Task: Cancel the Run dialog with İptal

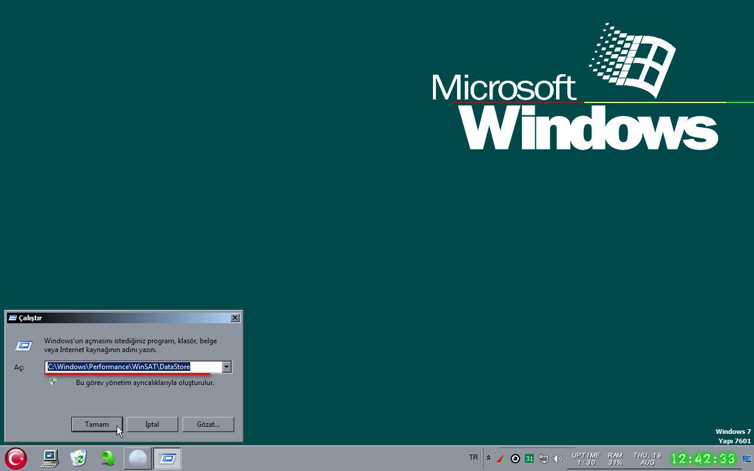Action: pyautogui.click(x=152, y=424)
